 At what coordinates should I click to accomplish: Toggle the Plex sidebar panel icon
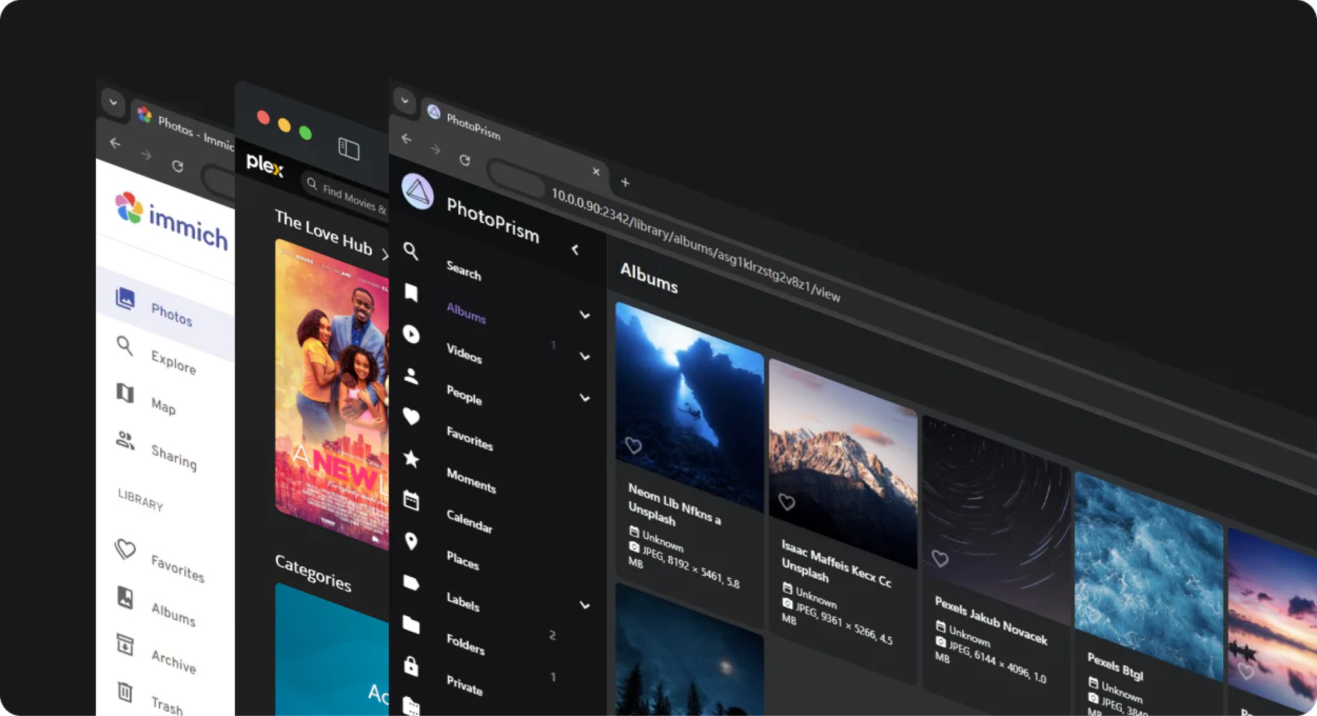pos(349,148)
